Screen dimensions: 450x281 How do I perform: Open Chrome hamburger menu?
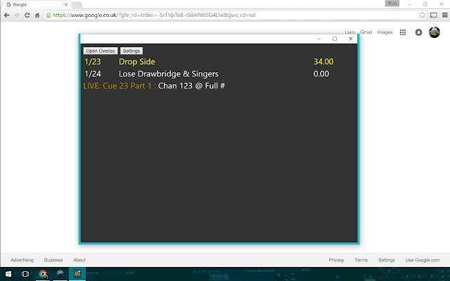445,15
